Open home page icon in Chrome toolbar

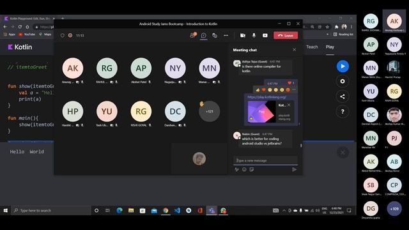pyautogui.click(x=27, y=27)
